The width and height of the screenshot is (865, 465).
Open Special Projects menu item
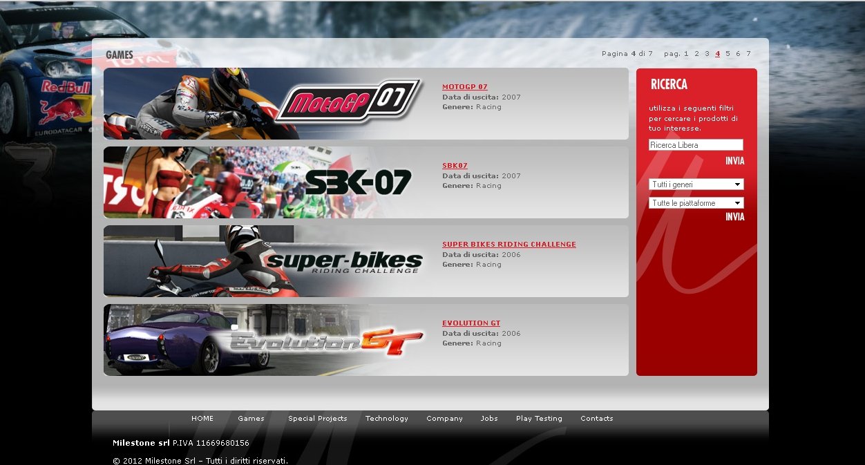click(318, 419)
